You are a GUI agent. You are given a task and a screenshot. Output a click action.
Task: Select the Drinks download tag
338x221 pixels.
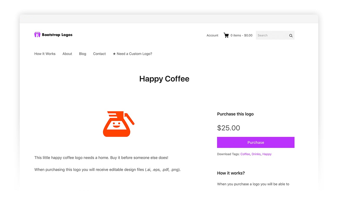click(256, 154)
